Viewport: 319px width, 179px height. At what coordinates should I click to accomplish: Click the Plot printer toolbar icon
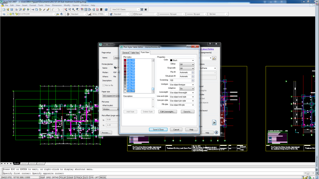[x=16, y=9]
